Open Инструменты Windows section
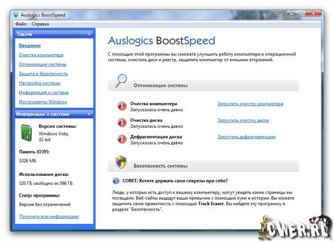The width and height of the screenshot is (334, 242). coord(43,102)
